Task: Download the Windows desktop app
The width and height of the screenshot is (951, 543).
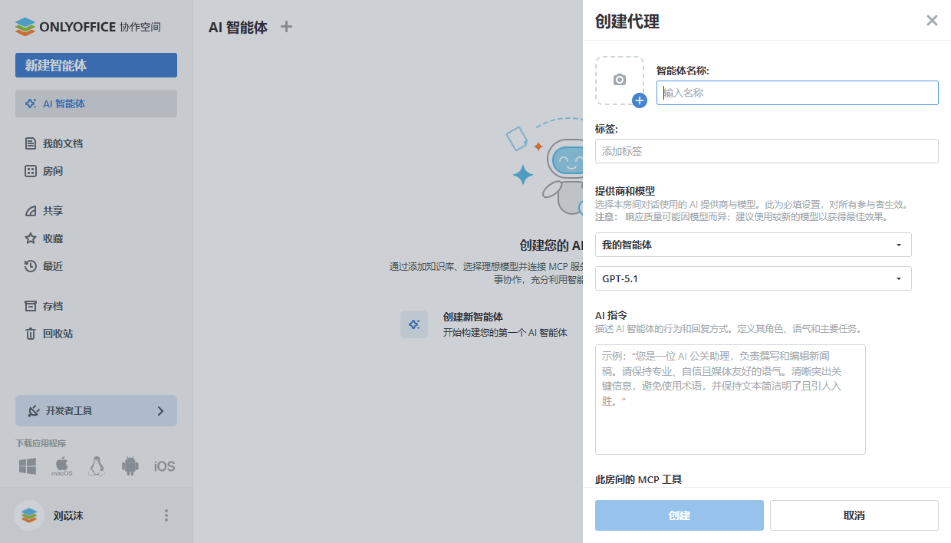Action: click(28, 466)
